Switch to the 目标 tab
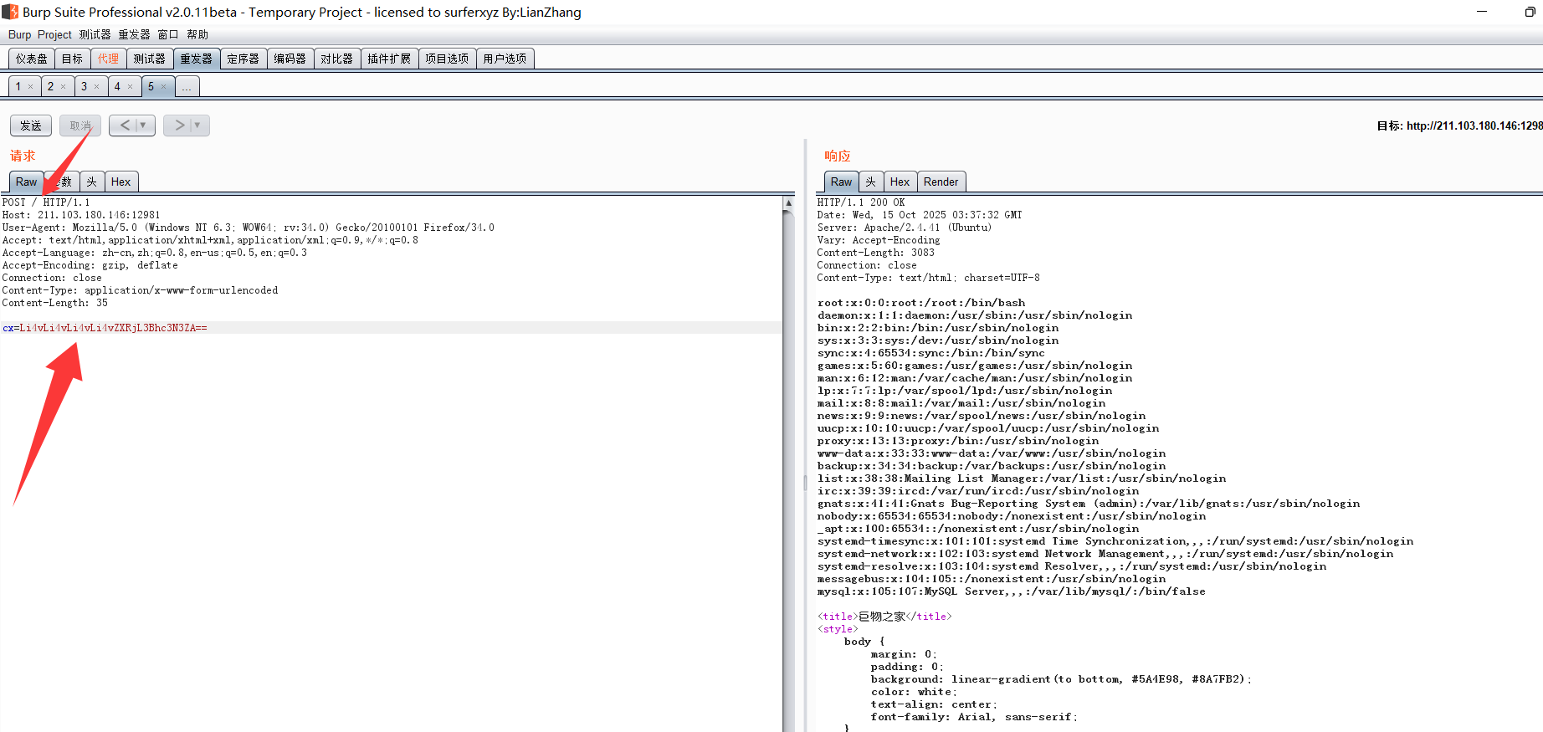Image resolution: width=1543 pixels, height=732 pixels. click(x=72, y=59)
